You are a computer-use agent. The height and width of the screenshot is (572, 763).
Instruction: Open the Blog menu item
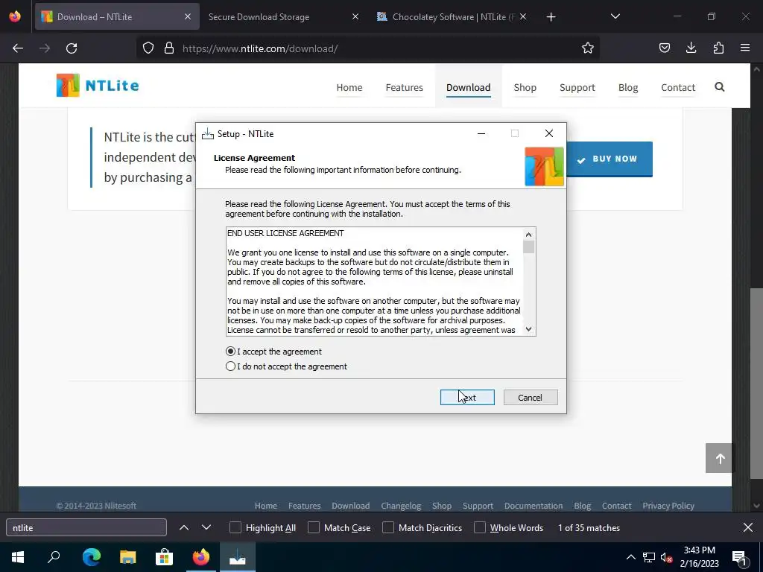(628, 88)
